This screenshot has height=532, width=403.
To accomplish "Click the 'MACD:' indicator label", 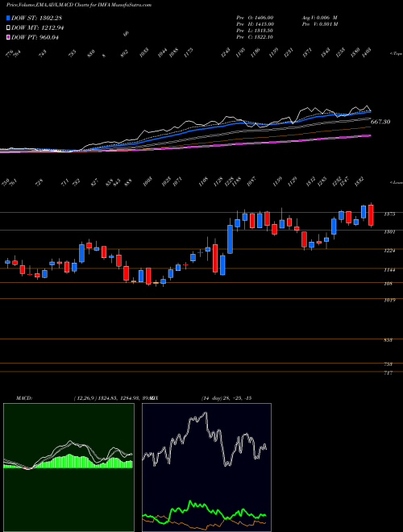I will click(x=24, y=397).
